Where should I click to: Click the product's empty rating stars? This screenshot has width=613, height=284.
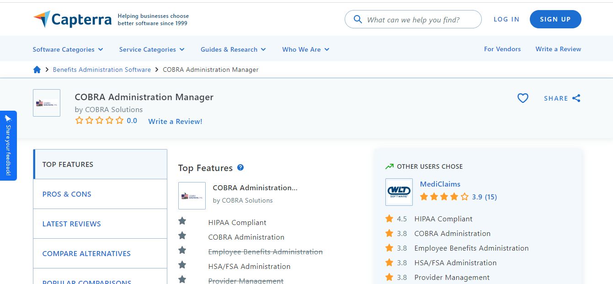[99, 121]
